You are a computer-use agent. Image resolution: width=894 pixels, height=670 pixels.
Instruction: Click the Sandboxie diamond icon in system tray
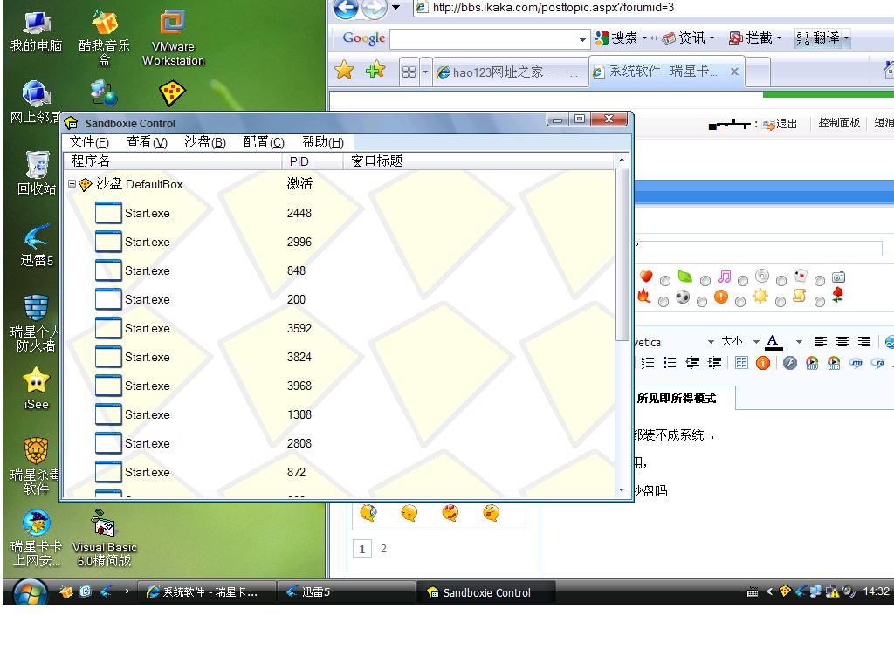[x=785, y=591]
